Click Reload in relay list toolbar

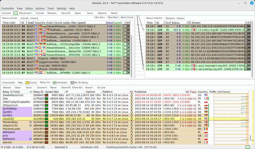click(x=7, y=87)
